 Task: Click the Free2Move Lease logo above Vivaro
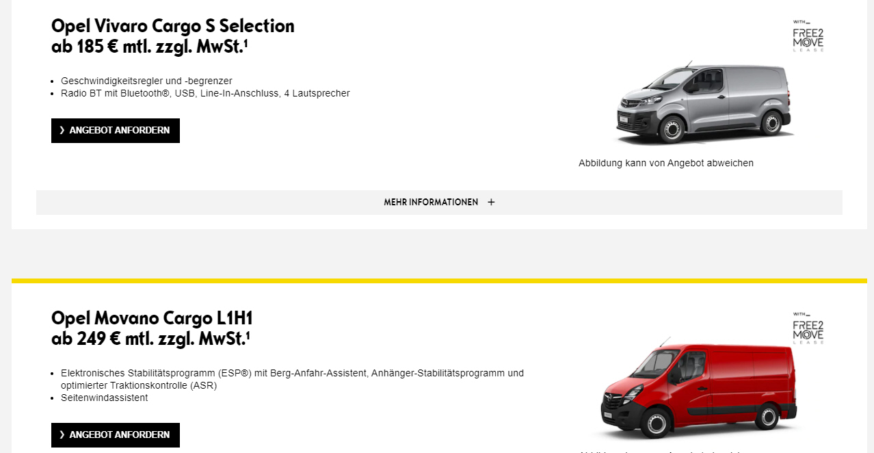pos(808,36)
